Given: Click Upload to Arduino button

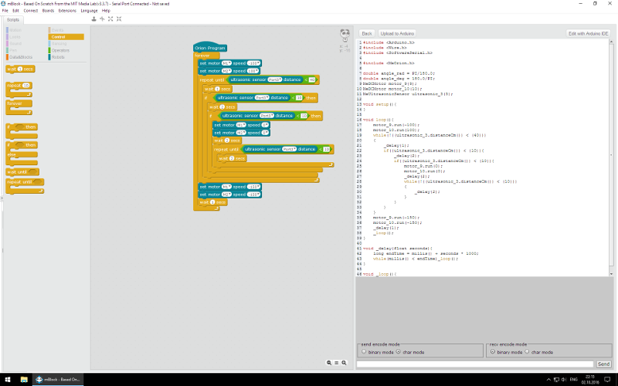Looking at the screenshot, I should pyautogui.click(x=397, y=33).
